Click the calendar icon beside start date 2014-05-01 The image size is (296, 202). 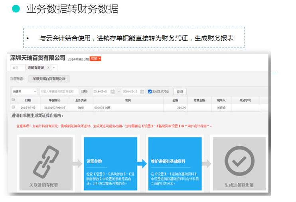(x=112, y=92)
